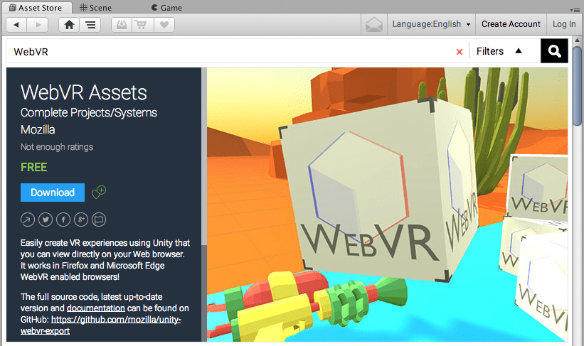
Task: Add WebVR Assets to wish list
Action: point(99,192)
